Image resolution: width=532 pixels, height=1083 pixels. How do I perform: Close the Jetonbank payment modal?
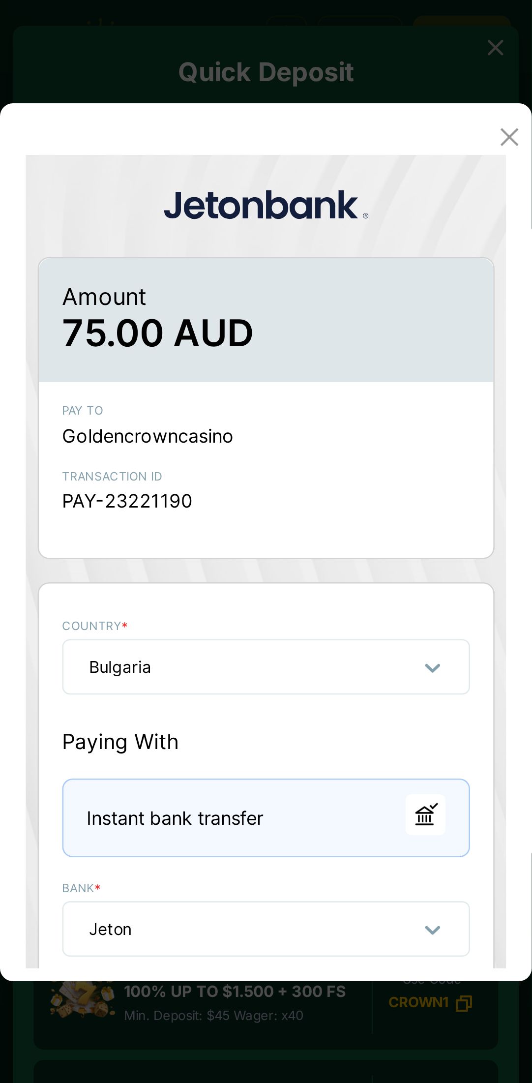point(509,137)
